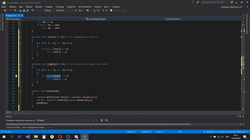Open the output source Отладка dropdown
Screen dimensions: 250x140
(61, 120)
